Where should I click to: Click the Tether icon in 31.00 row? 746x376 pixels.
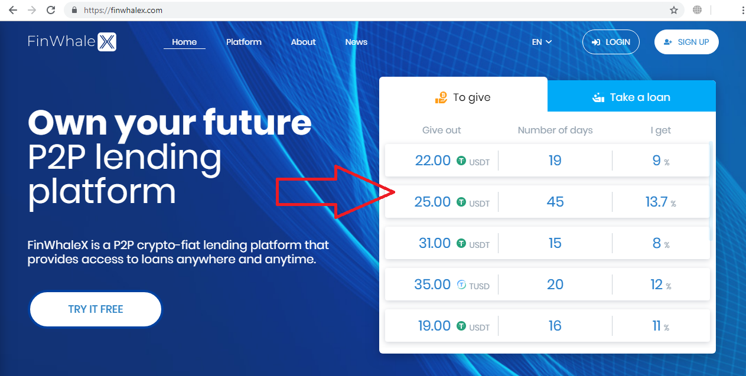tap(461, 243)
